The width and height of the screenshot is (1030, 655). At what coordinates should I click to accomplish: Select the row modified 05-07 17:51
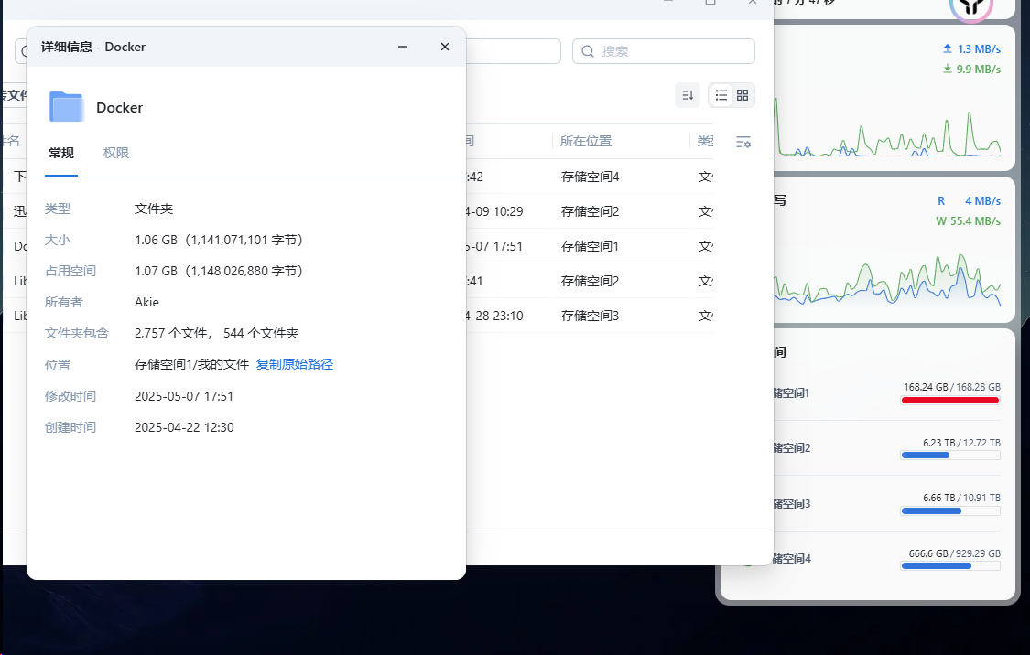pyautogui.click(x=590, y=246)
